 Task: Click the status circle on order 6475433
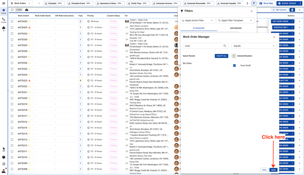coord(29,21)
